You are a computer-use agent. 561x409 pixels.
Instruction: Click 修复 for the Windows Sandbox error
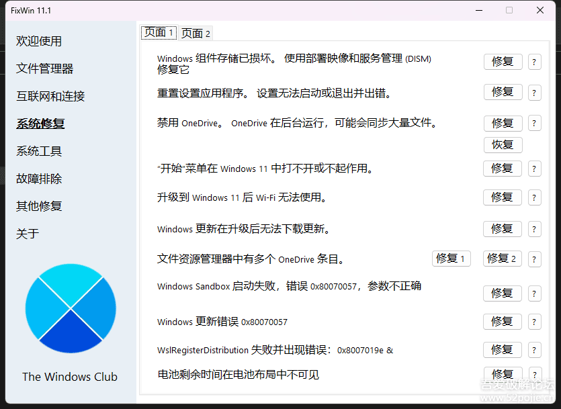click(x=503, y=293)
